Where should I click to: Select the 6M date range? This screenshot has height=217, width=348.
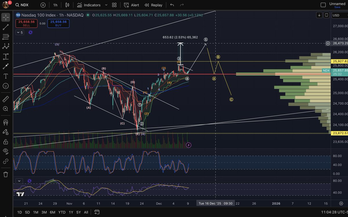click(52, 212)
